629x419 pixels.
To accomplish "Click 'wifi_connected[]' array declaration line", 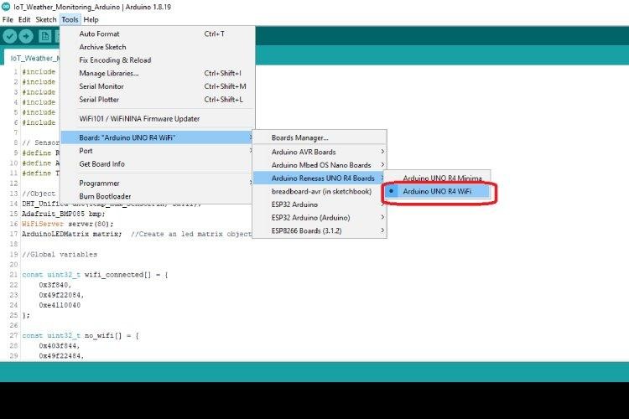I will (x=95, y=275).
